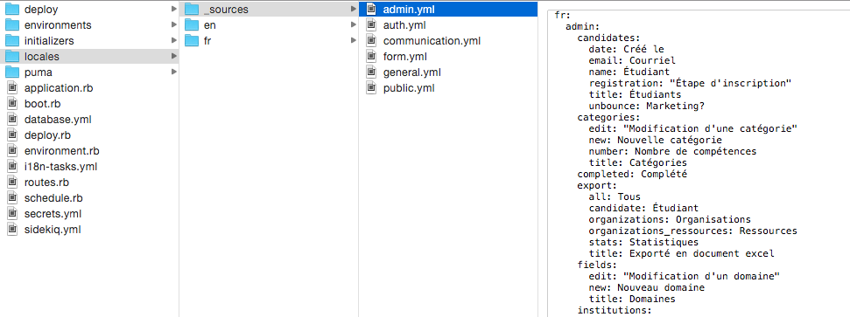
Task: Expand the environments folder arrow
Action: (173, 24)
